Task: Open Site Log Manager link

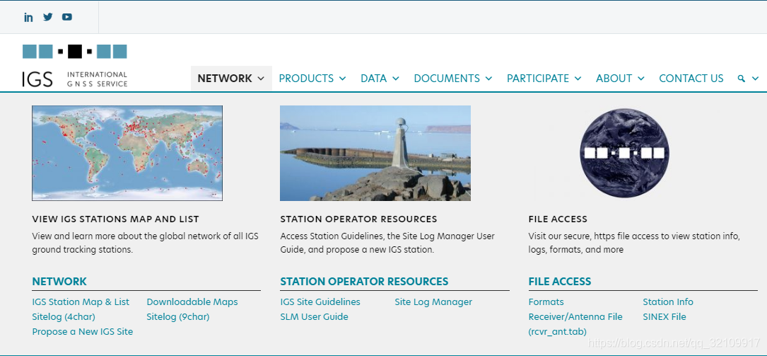Action: (433, 302)
